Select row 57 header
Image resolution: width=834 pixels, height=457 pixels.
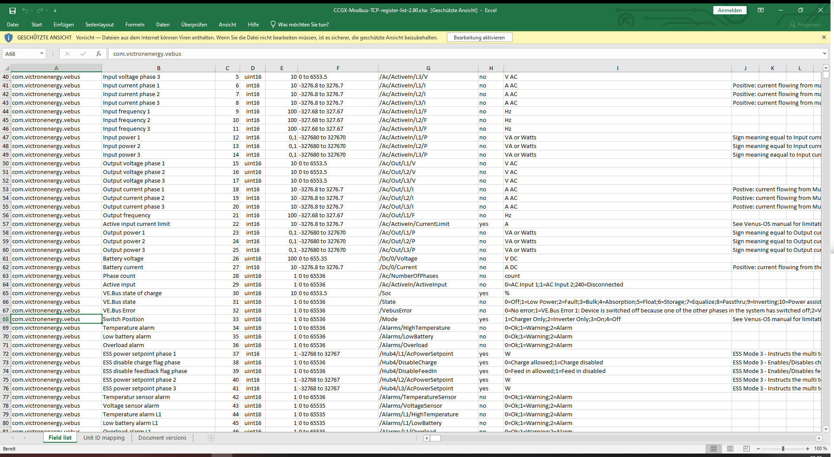6,224
